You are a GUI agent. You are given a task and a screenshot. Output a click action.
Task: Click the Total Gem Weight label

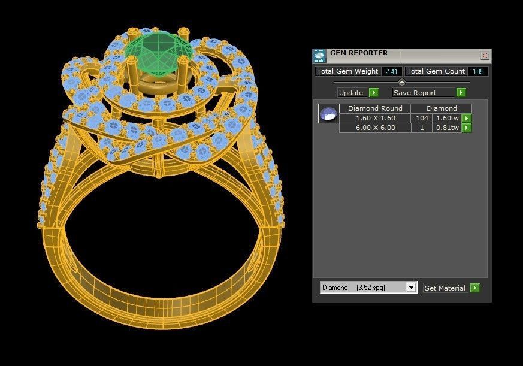(347, 71)
